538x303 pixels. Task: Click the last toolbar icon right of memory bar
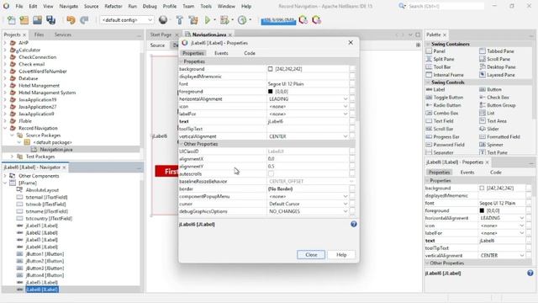(316, 20)
